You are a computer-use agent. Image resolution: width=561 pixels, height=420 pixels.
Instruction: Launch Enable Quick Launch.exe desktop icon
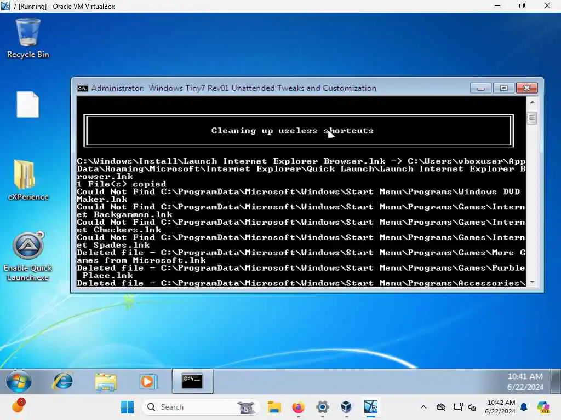28,256
